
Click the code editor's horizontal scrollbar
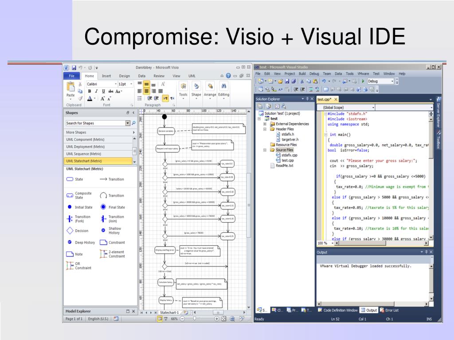[x=382, y=243]
